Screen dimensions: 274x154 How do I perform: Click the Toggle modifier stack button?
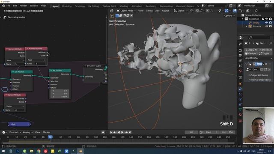(x=265, y=53)
